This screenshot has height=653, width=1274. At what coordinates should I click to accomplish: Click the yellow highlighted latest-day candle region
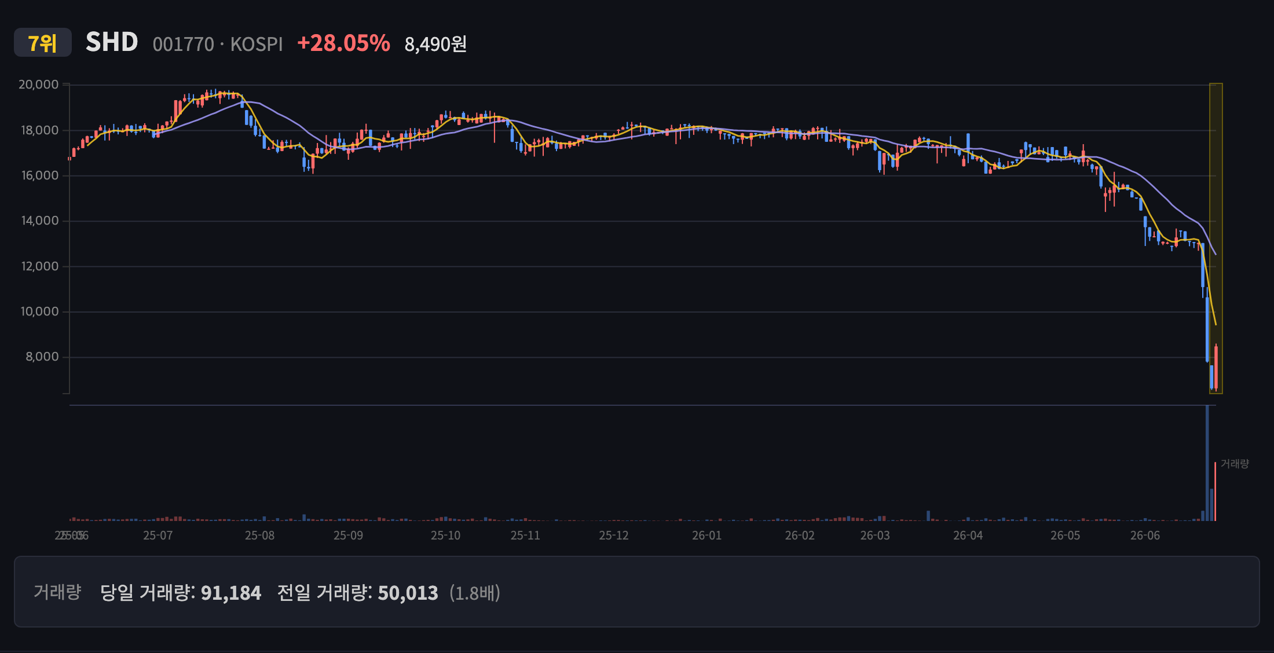[1216, 239]
